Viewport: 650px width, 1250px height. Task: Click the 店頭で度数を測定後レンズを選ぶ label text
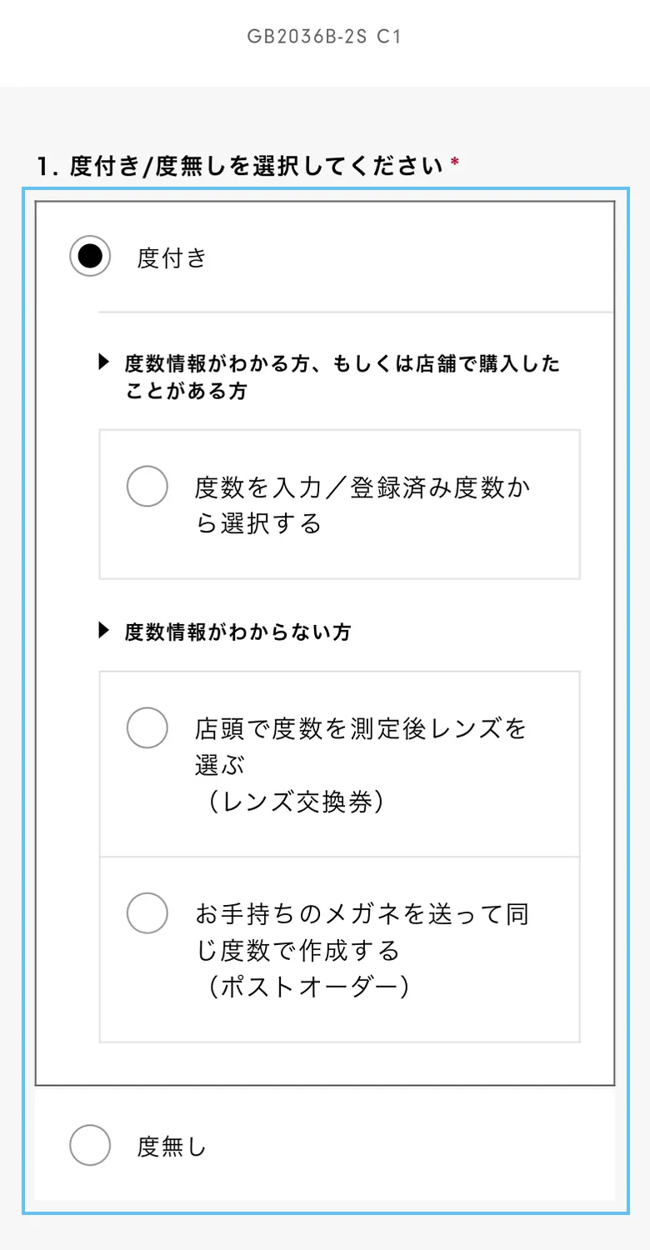click(362, 729)
